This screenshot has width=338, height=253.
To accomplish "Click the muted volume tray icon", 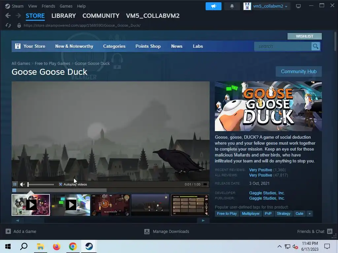I will [x=295, y=246].
